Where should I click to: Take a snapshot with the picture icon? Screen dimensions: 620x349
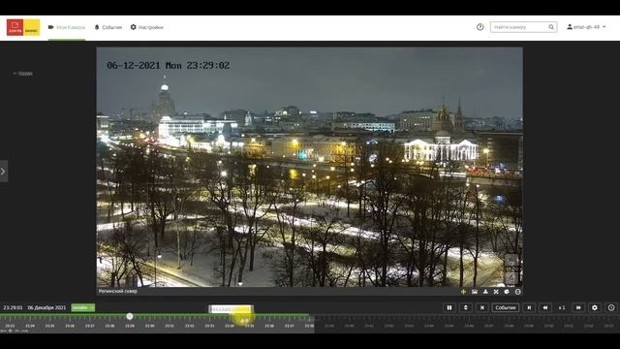(x=475, y=292)
